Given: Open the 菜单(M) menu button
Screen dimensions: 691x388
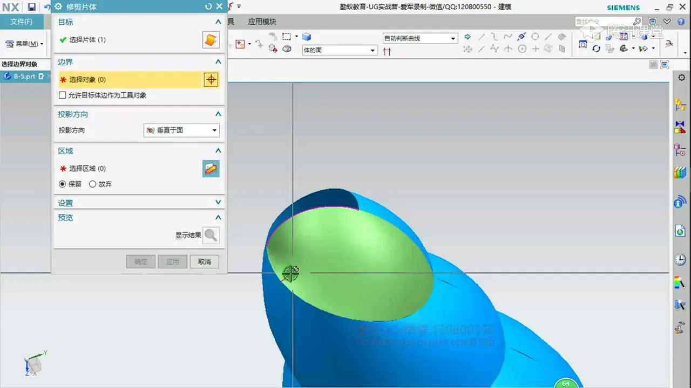Looking at the screenshot, I should [25, 44].
